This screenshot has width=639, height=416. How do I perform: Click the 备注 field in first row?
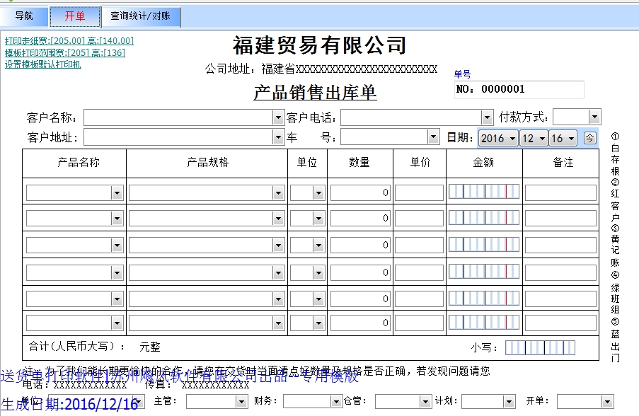pyautogui.click(x=560, y=192)
